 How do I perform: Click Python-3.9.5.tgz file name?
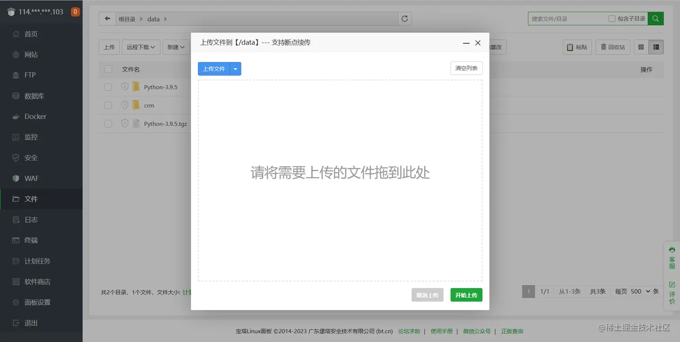click(165, 124)
